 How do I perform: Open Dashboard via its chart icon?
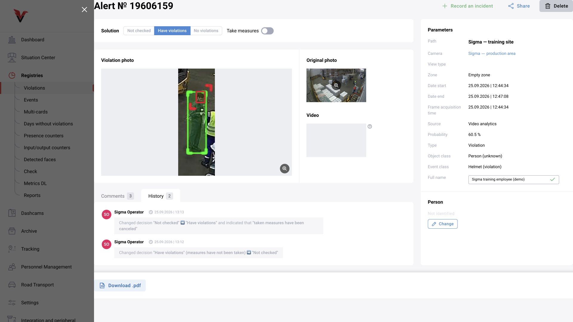pyautogui.click(x=12, y=40)
